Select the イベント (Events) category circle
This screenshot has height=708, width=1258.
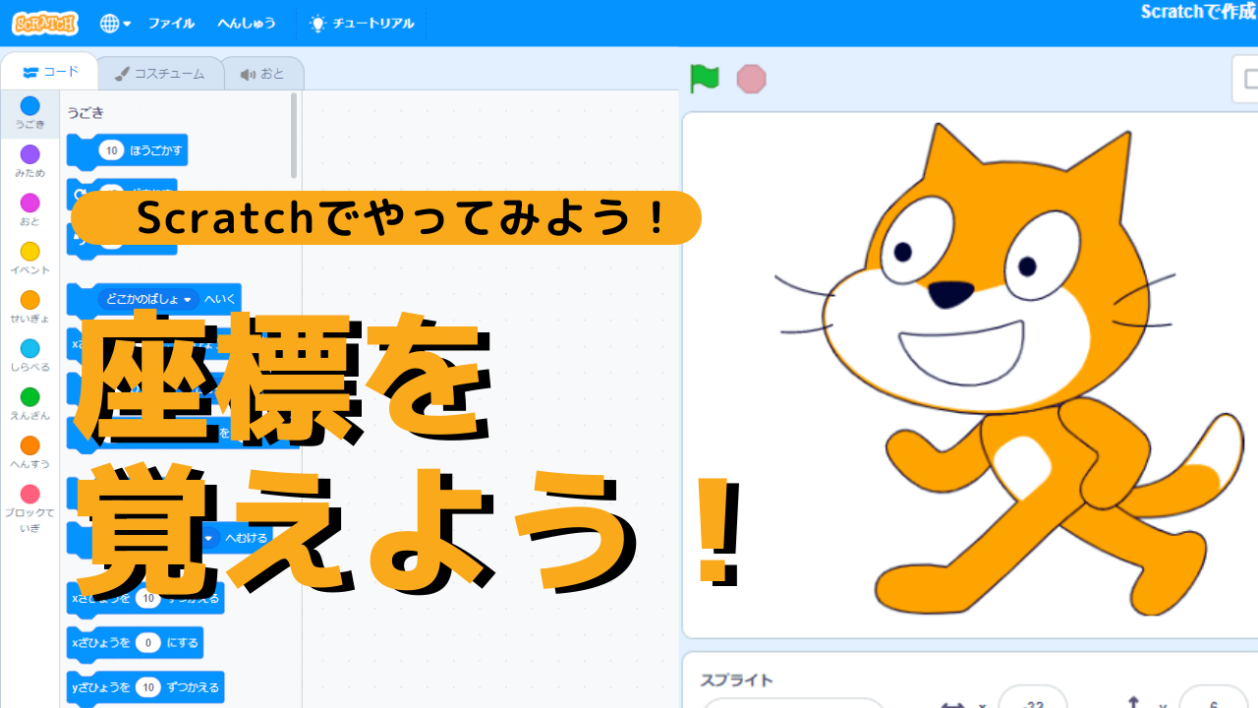pyautogui.click(x=30, y=252)
